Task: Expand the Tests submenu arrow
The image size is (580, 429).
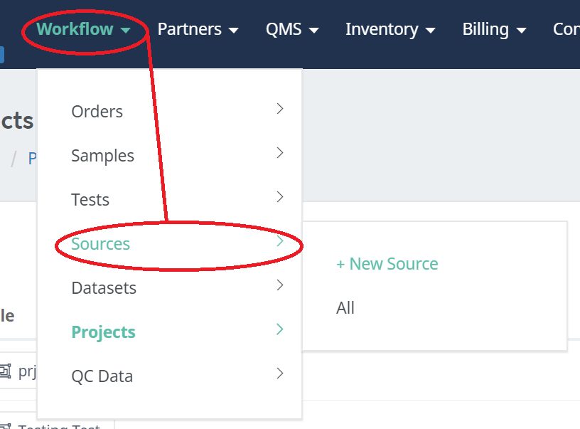Action: 280,197
